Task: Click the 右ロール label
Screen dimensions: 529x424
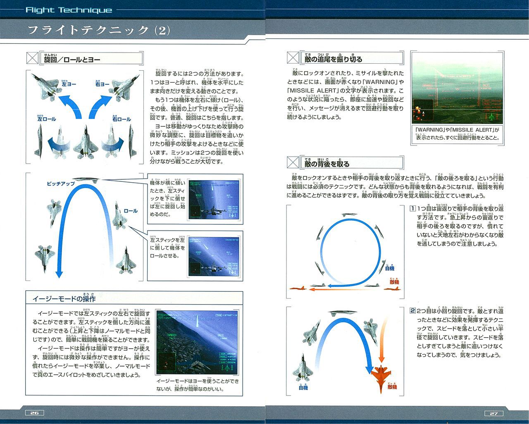Action: pyautogui.click(x=121, y=119)
